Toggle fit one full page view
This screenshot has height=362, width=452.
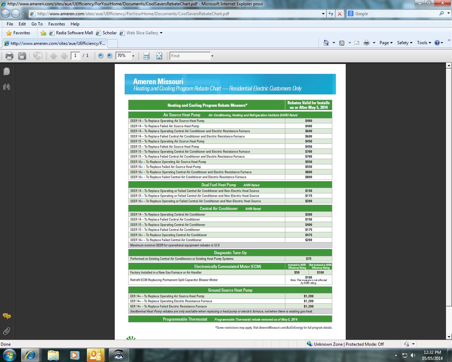[159, 56]
